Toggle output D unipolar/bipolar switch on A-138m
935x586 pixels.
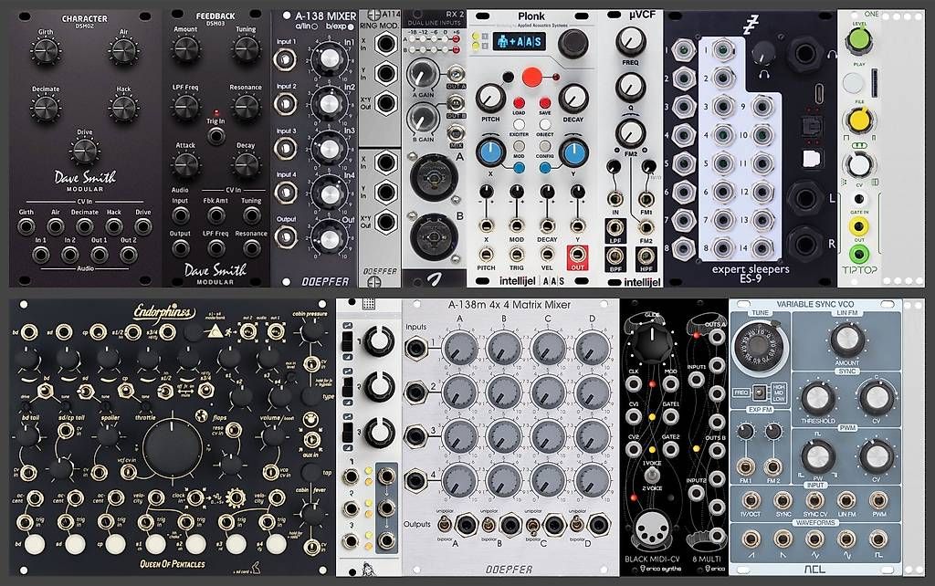coord(577,525)
